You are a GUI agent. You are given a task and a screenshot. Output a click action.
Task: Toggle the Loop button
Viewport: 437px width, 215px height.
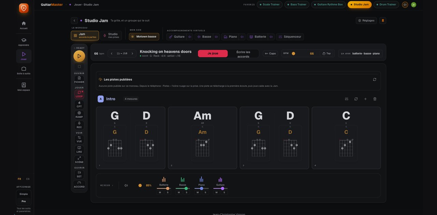(79, 94)
